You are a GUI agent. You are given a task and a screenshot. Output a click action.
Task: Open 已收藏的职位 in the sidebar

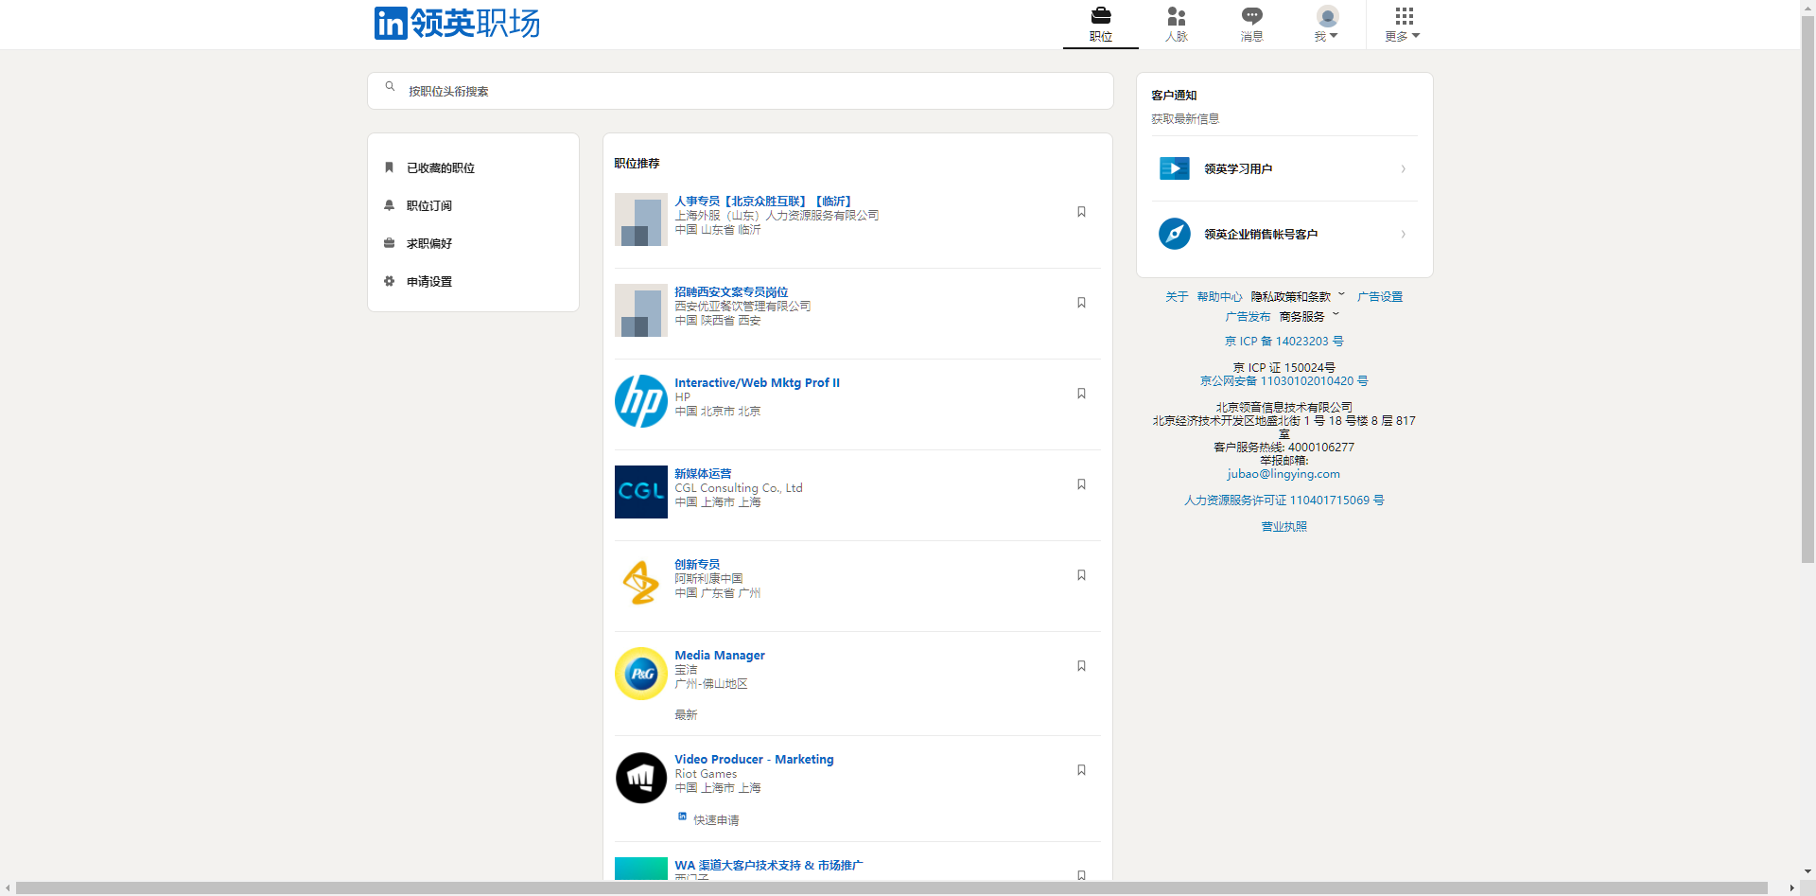pyautogui.click(x=440, y=168)
